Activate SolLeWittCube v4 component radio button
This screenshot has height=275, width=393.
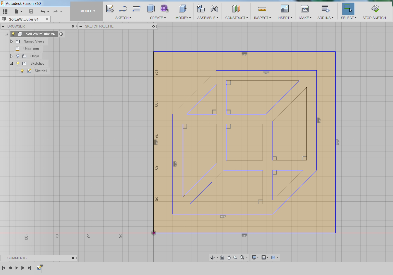(x=61, y=34)
